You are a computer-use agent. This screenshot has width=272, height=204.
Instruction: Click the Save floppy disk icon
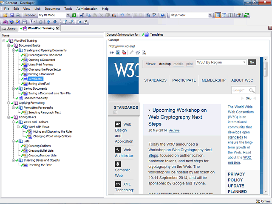pos(11,15)
